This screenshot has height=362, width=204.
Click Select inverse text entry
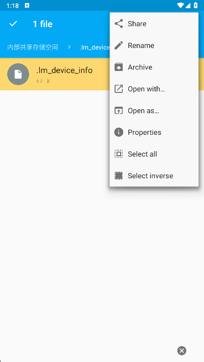click(x=150, y=176)
